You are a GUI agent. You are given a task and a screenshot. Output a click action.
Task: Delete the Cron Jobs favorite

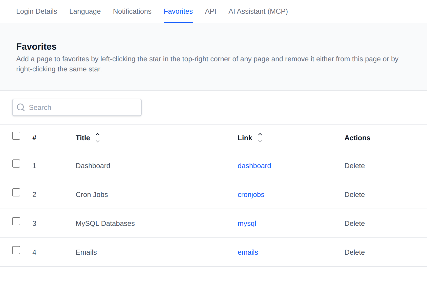coord(355,195)
